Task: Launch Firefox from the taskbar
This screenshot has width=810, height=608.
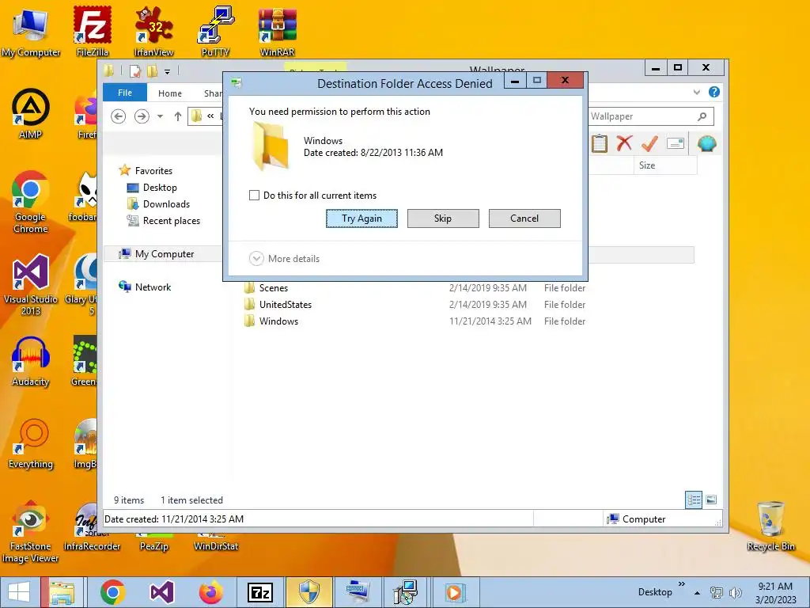Action: pyautogui.click(x=210, y=592)
